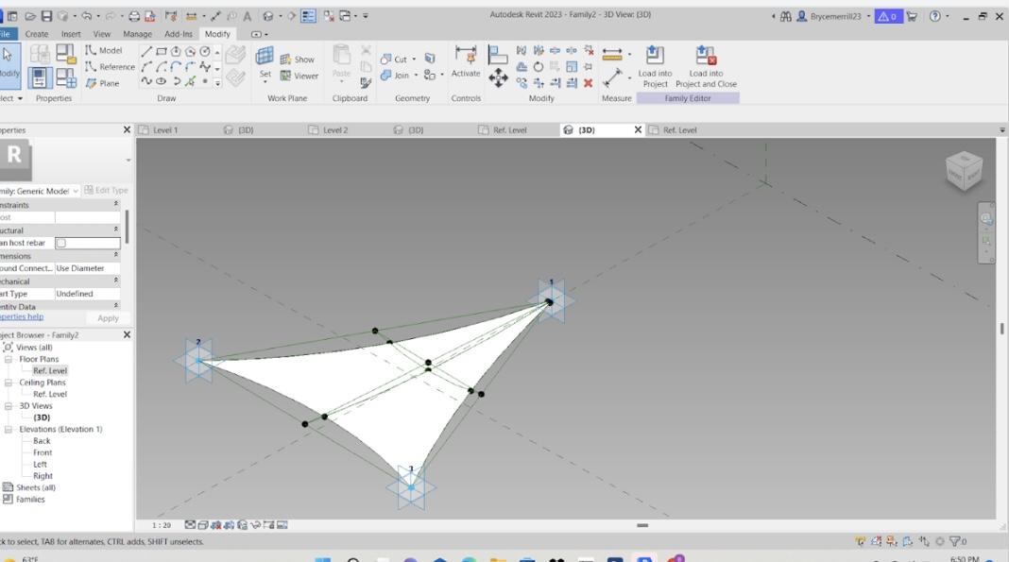1009x562 pixels.
Task: Expand the Draw gallery more arrow
Action: click(x=217, y=84)
